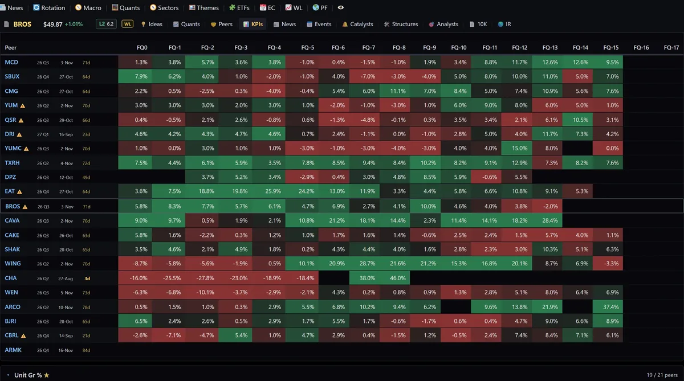Open the Events sub-tab
Screen dimensions: 684x381
[319, 24]
